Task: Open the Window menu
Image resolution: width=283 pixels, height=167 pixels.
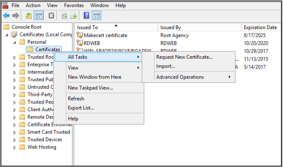Action: point(99,5)
